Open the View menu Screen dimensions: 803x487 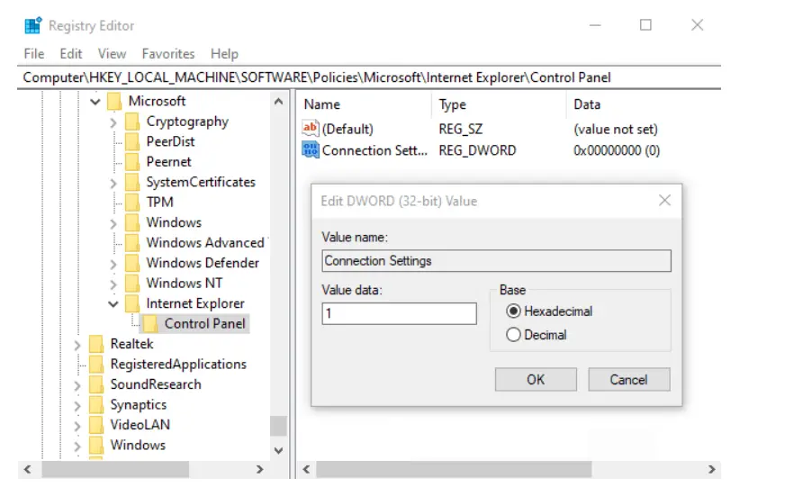(113, 54)
